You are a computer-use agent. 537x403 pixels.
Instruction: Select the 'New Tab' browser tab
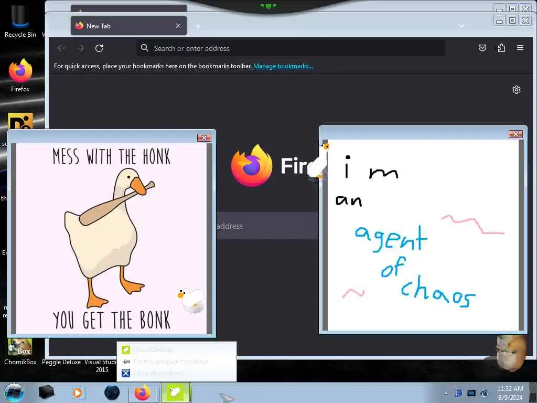[128, 26]
